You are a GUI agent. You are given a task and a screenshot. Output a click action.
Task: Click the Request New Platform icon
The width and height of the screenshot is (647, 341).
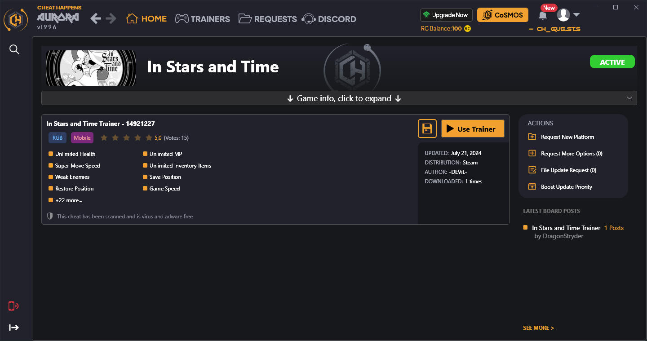click(532, 137)
